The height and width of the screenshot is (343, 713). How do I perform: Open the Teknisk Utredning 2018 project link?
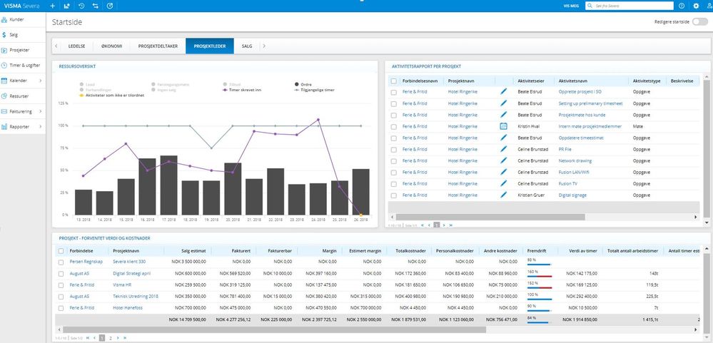[x=136, y=296]
